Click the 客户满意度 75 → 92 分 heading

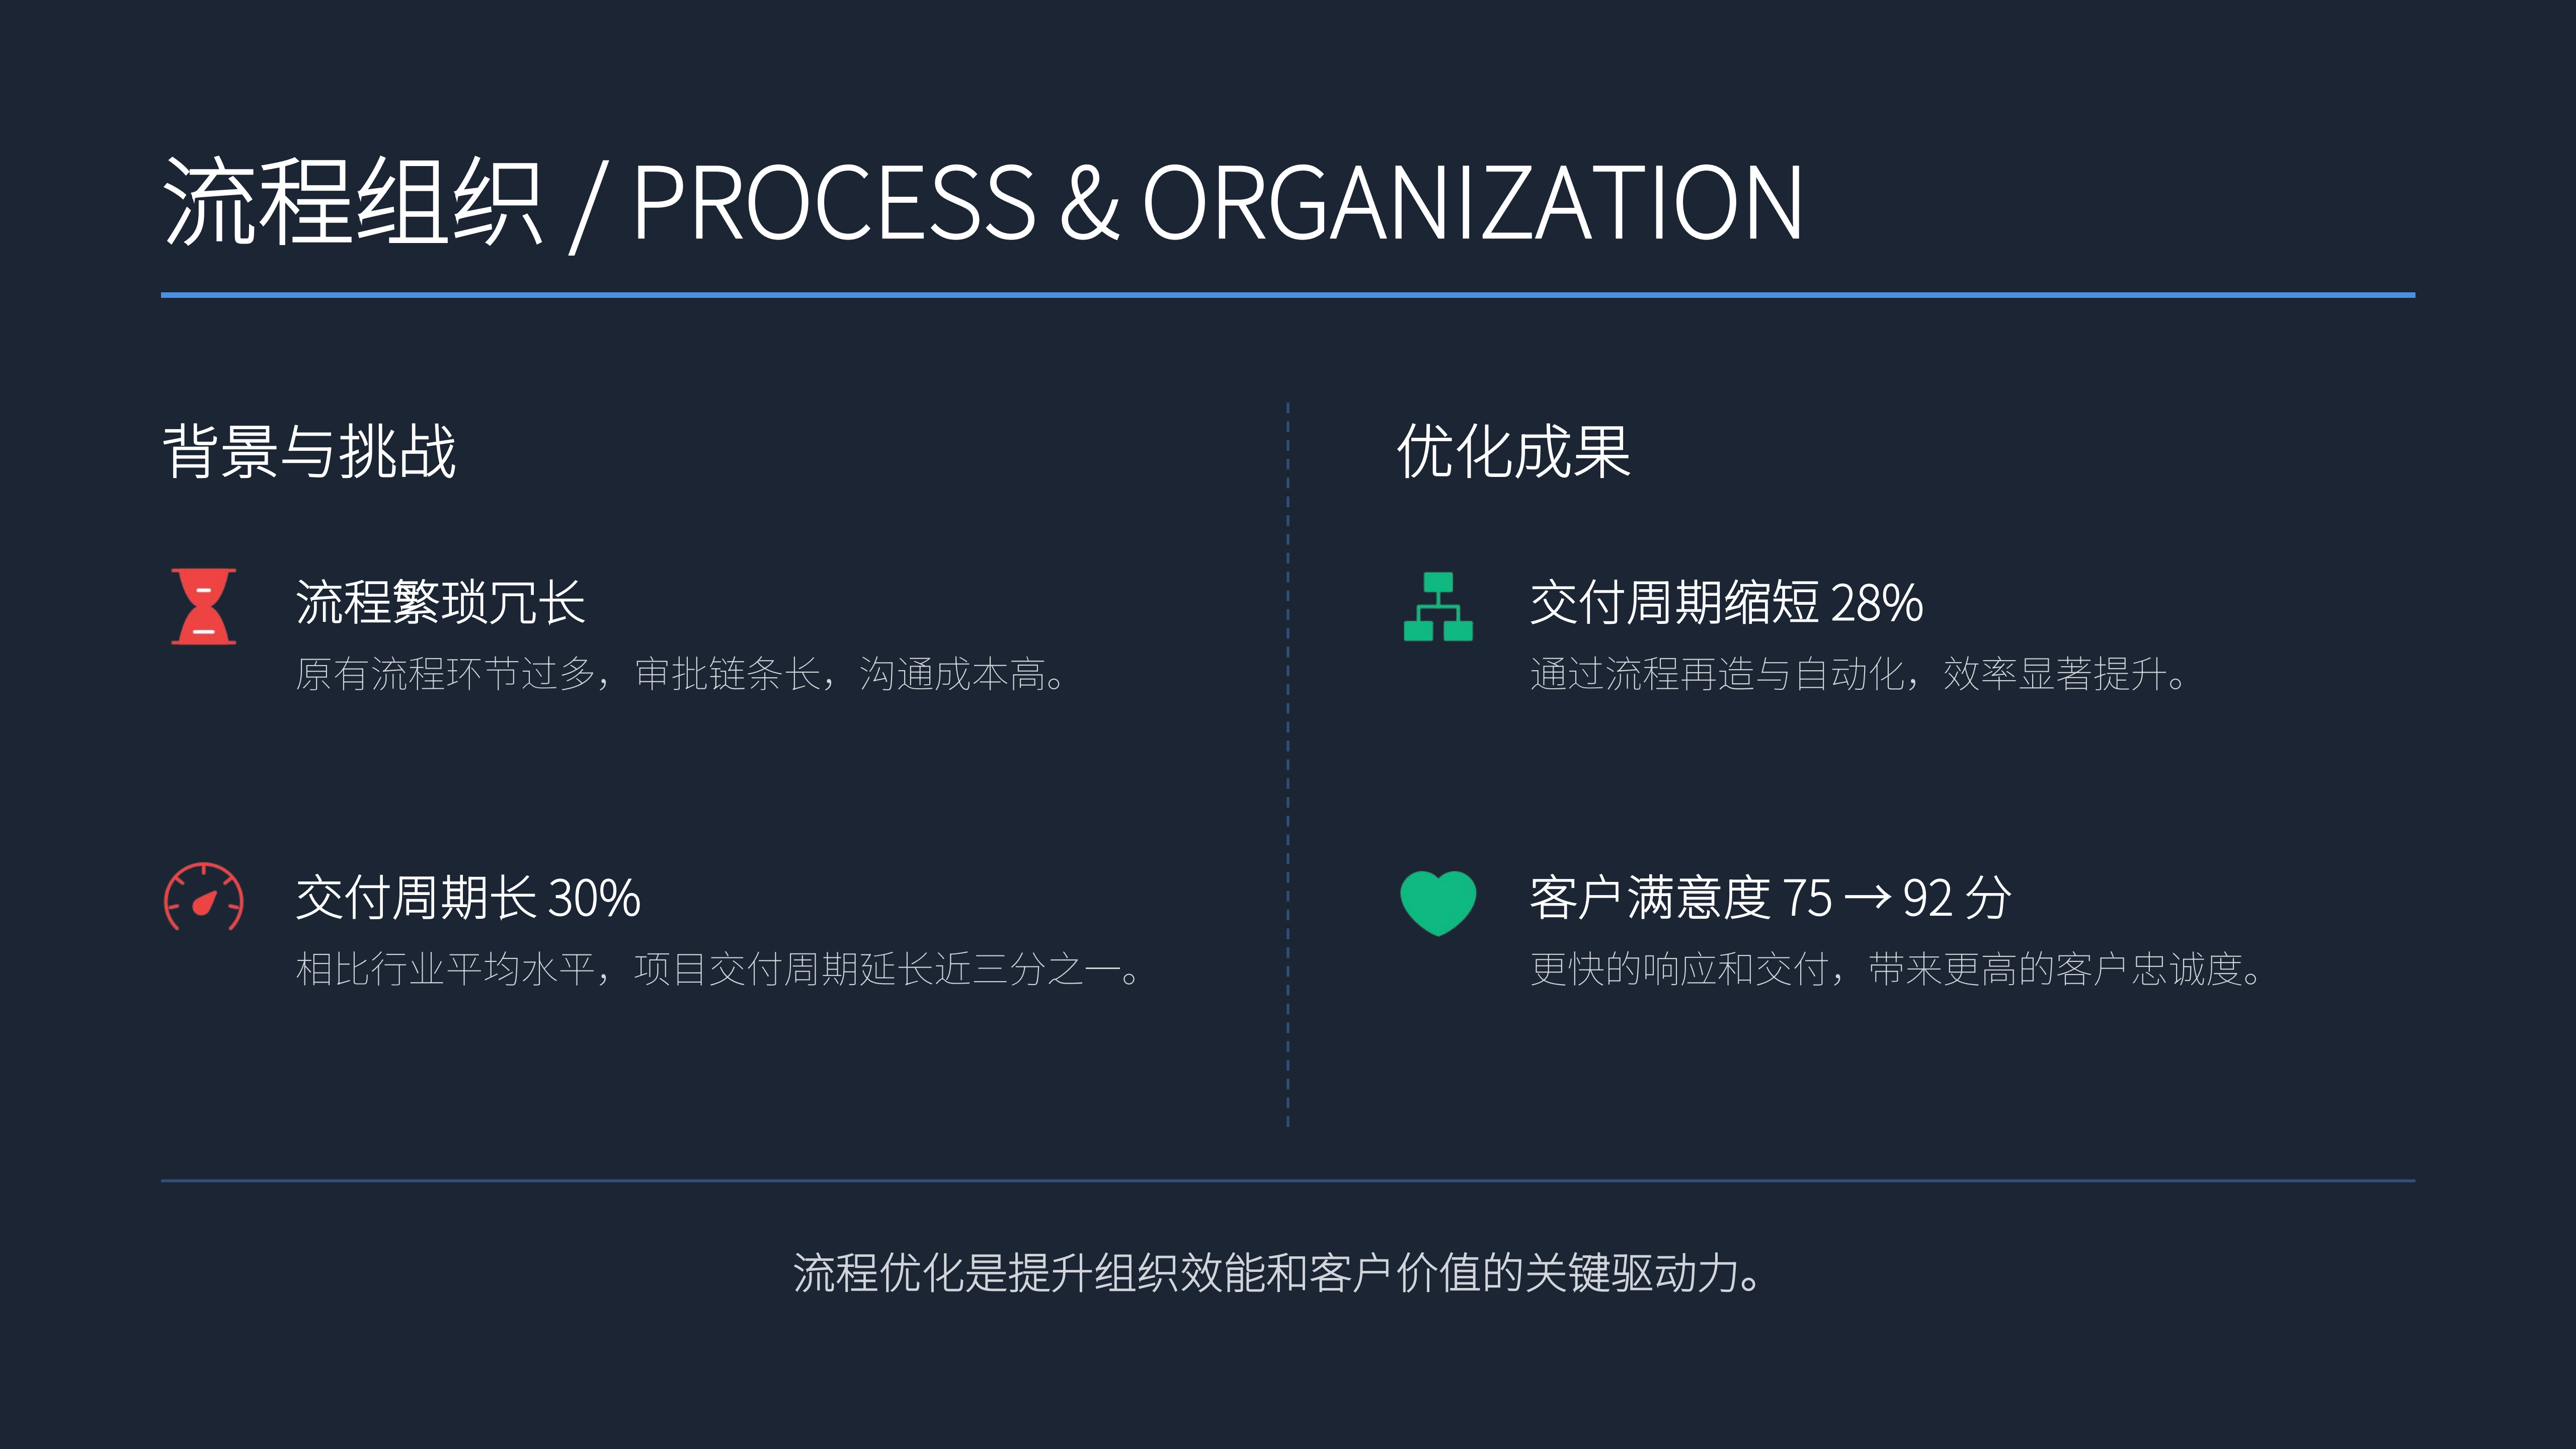click(x=1770, y=897)
